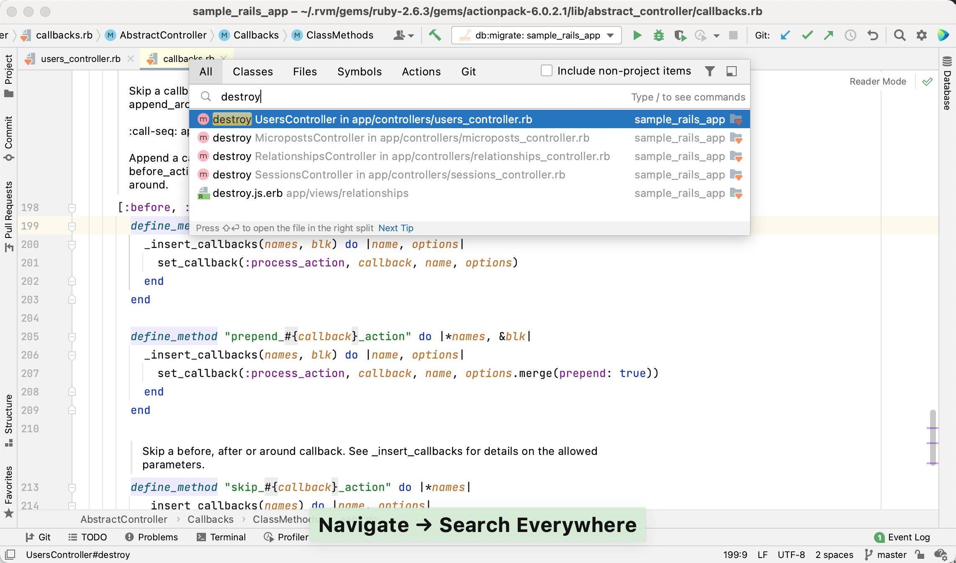
Task: Click Git Update Project arrow icon
Action: click(785, 35)
